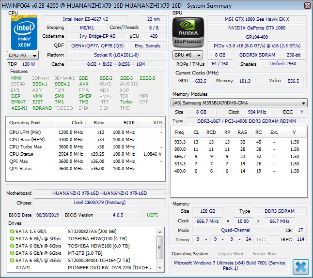Close summary using blue X button
Image resolution: width=313 pixels, height=278 pixels.
(300, 267)
